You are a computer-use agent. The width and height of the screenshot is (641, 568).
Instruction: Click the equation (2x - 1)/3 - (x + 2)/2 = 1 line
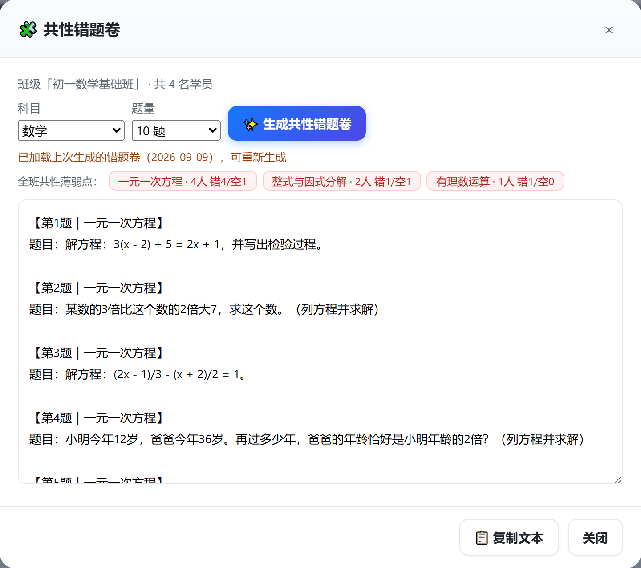[138, 374]
